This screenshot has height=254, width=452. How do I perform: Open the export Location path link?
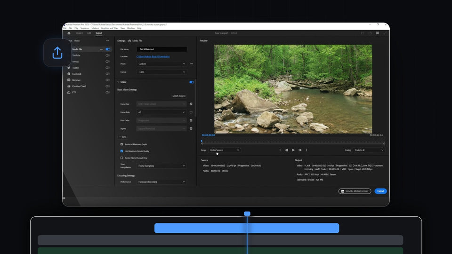point(153,56)
